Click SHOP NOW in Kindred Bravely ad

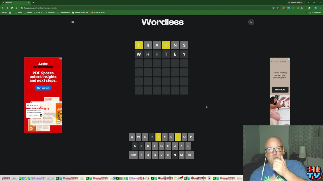point(280,89)
